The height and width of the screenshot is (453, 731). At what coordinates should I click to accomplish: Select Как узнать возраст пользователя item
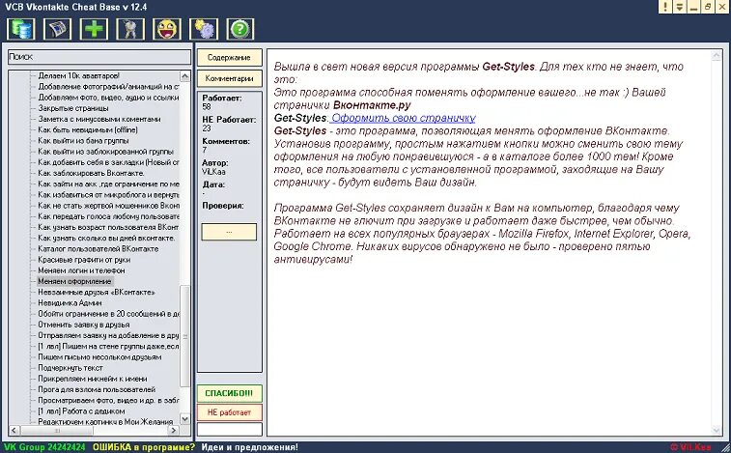click(x=108, y=227)
